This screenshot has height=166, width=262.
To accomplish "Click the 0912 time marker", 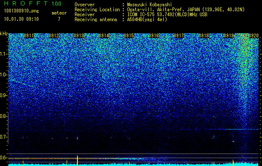I will [x=54, y=36].
